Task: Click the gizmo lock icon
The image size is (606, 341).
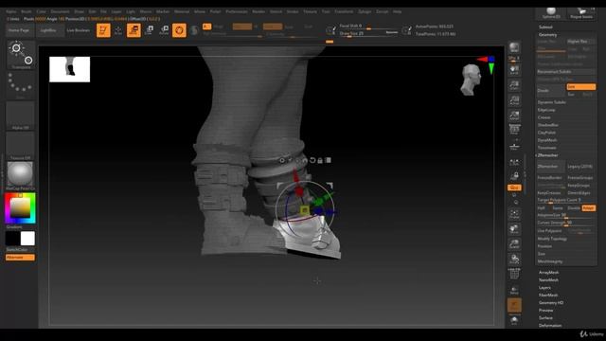Action: click(x=320, y=160)
